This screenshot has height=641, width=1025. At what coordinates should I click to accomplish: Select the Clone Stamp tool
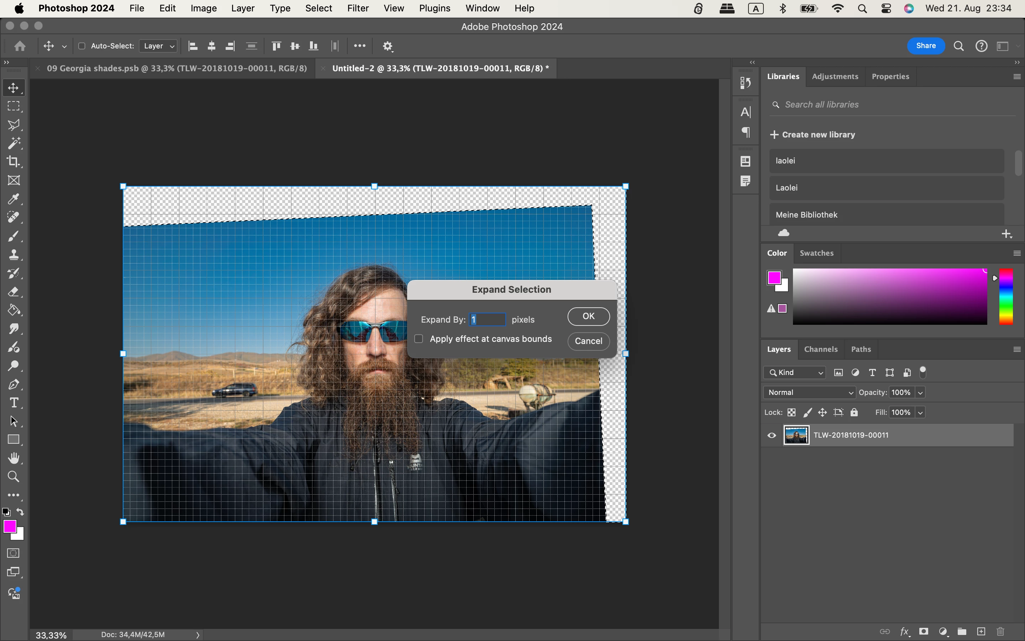point(14,254)
